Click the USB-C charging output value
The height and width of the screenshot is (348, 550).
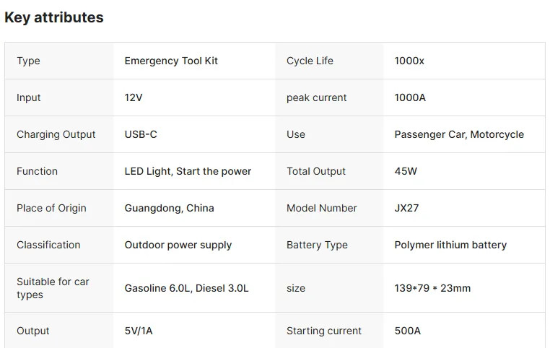(141, 134)
